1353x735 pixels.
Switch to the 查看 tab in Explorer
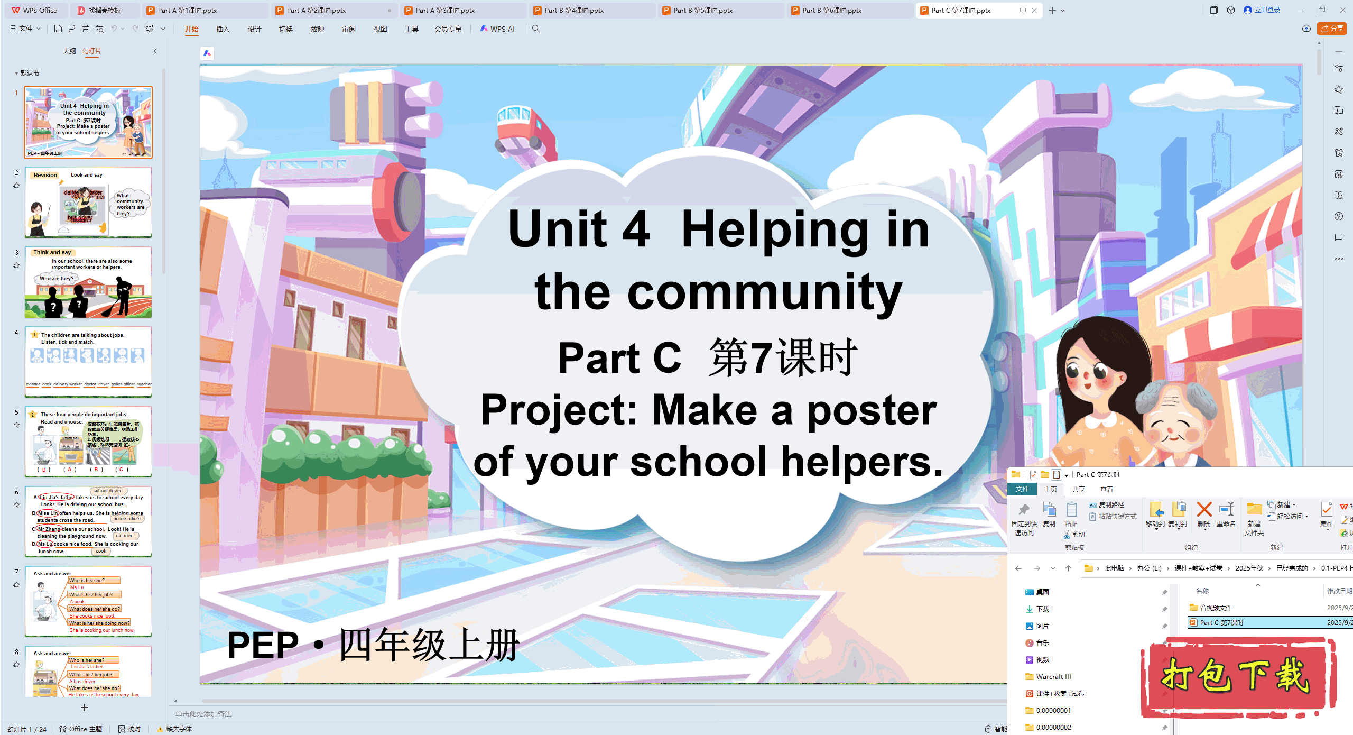coord(1107,489)
